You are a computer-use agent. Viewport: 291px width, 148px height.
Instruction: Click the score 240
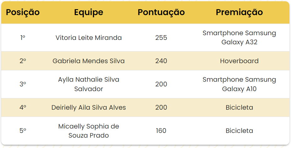point(161,61)
